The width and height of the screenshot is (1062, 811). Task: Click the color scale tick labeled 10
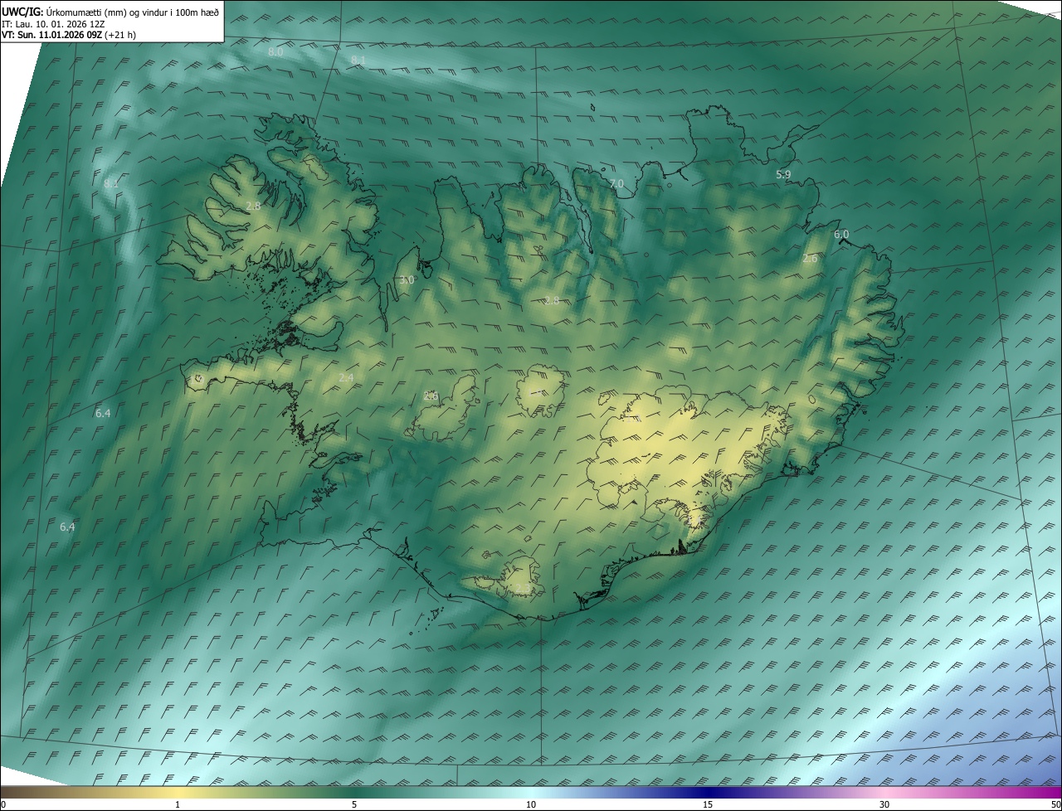pos(531,804)
